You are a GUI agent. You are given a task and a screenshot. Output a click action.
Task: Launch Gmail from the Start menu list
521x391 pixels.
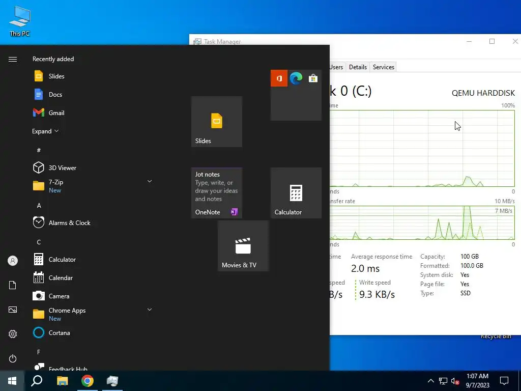[93, 113]
